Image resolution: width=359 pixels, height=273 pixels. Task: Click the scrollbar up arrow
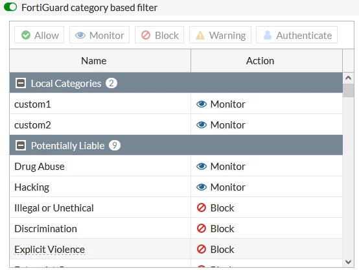pos(348,78)
